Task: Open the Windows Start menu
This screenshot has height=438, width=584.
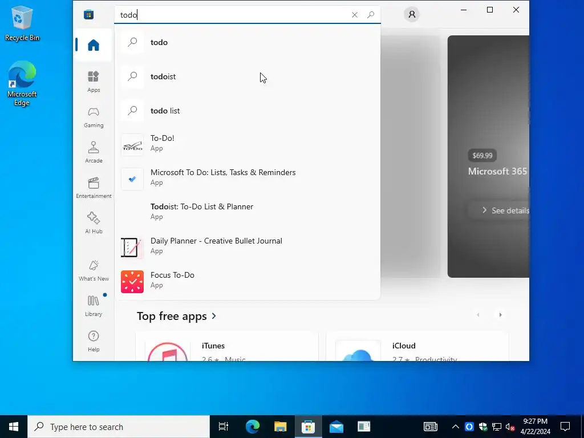Action: tap(14, 427)
